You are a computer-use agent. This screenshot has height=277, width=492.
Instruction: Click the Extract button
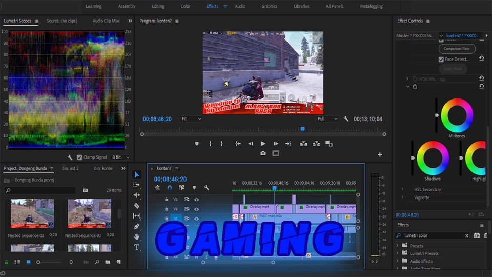pos(316,144)
